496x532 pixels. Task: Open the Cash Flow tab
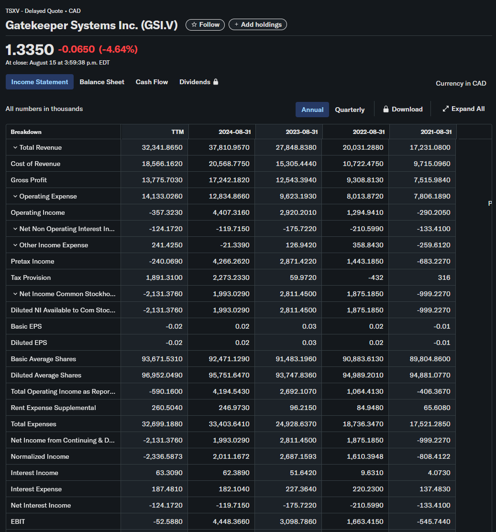(x=152, y=82)
